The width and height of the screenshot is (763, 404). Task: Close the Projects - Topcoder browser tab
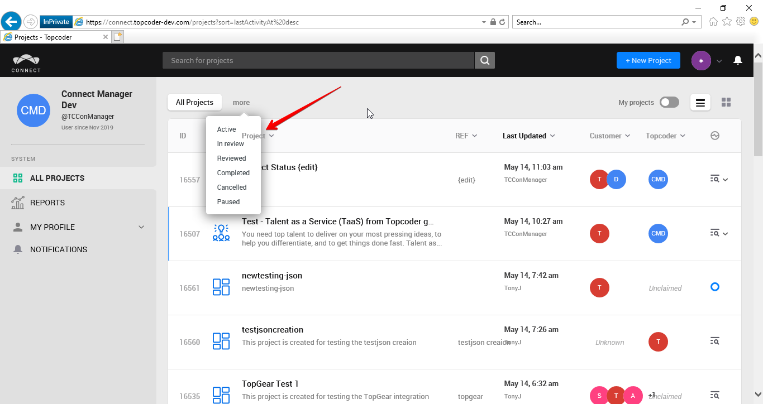pyautogui.click(x=106, y=37)
